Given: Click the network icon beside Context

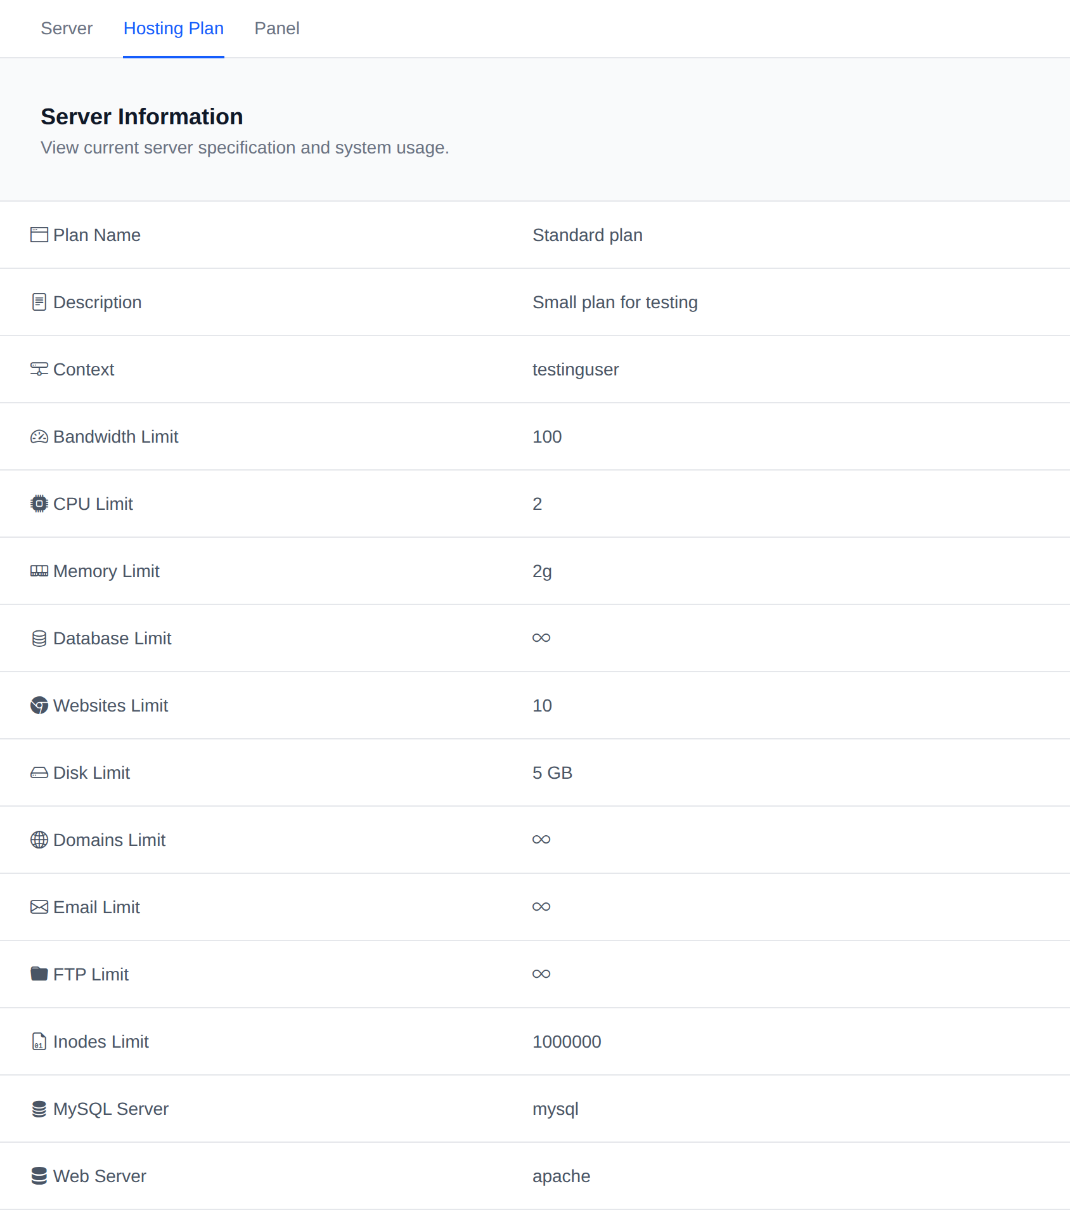Looking at the screenshot, I should click(39, 369).
